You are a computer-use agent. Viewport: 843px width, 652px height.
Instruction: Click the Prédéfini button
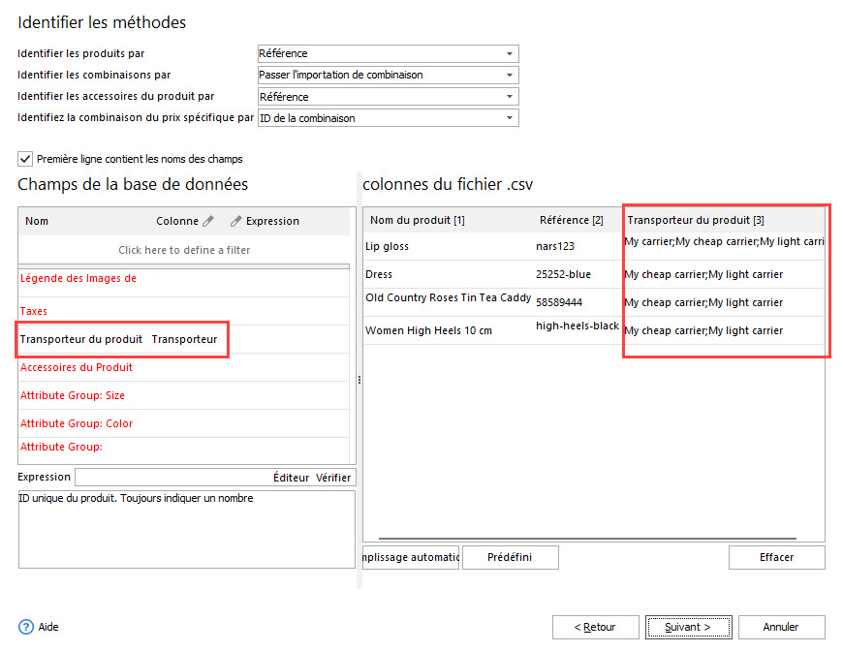pos(511,557)
